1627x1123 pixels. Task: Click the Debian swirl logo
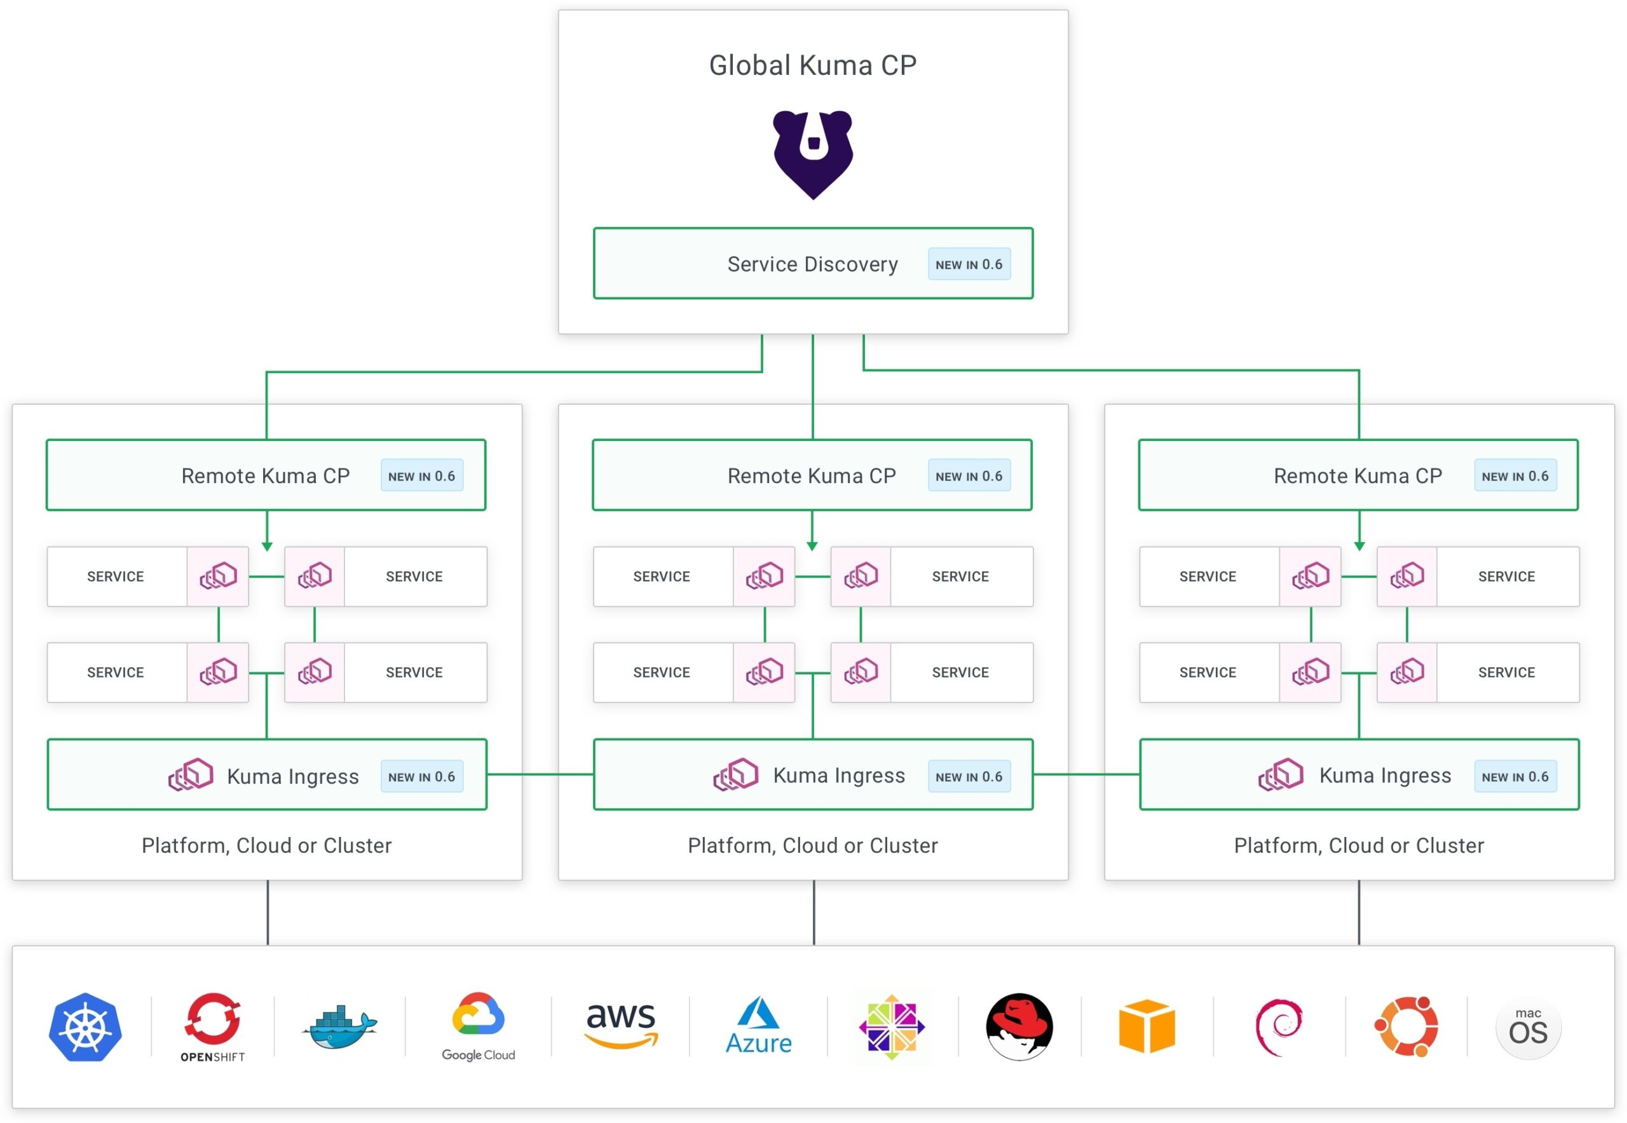click(1279, 1027)
